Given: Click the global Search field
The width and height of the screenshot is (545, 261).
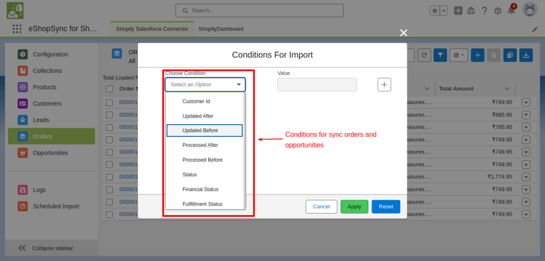Looking at the screenshot, I should pyautogui.click(x=259, y=11).
